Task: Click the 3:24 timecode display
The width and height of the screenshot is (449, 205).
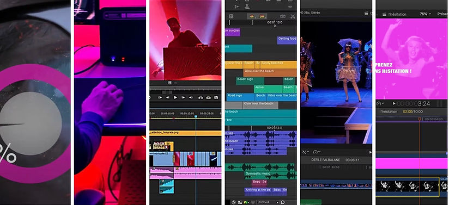Action: click(414, 103)
